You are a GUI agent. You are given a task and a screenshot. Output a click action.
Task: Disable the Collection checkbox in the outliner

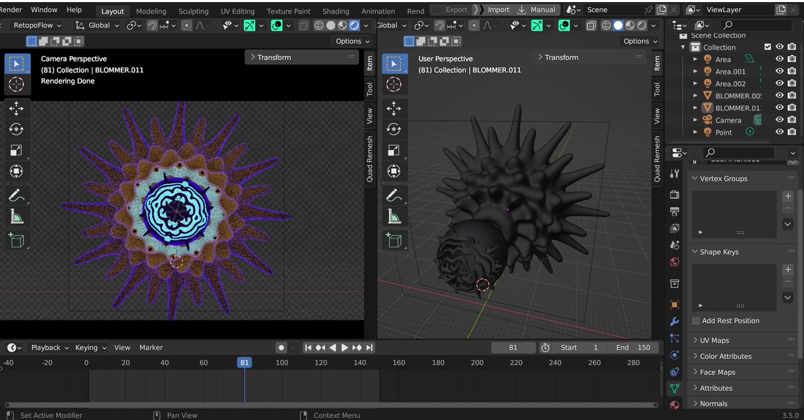767,47
